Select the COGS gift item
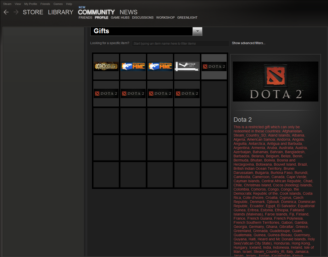The width and height of the screenshot is (328, 257). [106, 67]
